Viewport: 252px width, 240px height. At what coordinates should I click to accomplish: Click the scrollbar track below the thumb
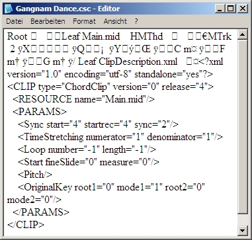[243, 220]
